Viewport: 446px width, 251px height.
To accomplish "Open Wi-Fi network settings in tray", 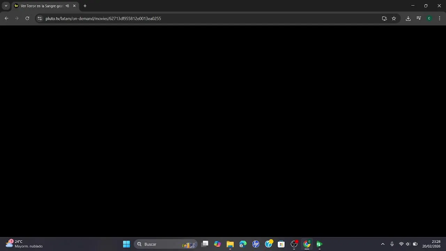I will tap(401, 244).
